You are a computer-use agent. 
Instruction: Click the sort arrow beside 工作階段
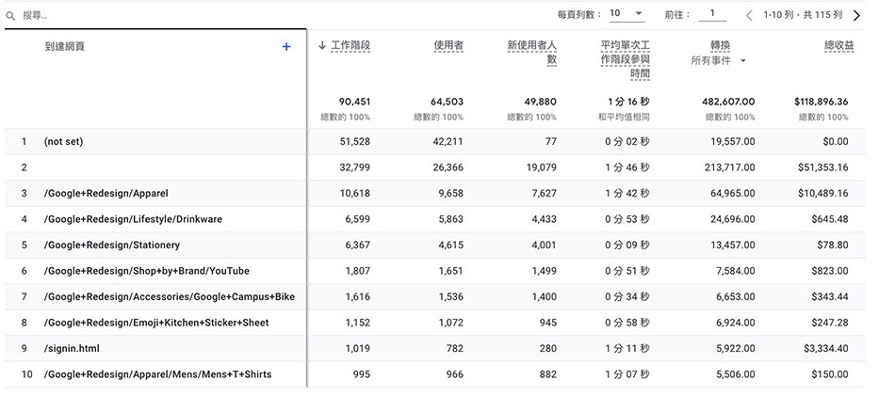[x=323, y=45]
